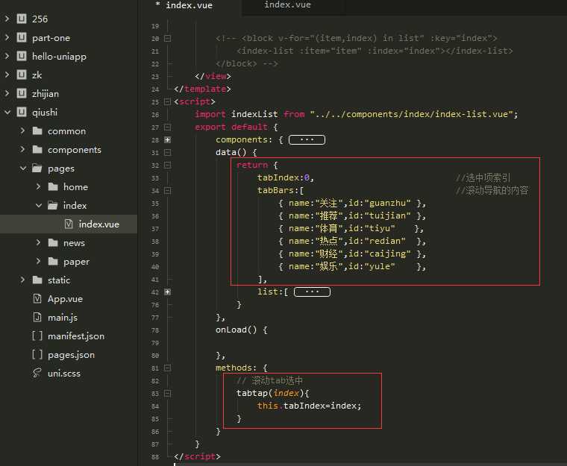Collapse return block at line 32
Screen dimensions: 567x466
point(167,166)
